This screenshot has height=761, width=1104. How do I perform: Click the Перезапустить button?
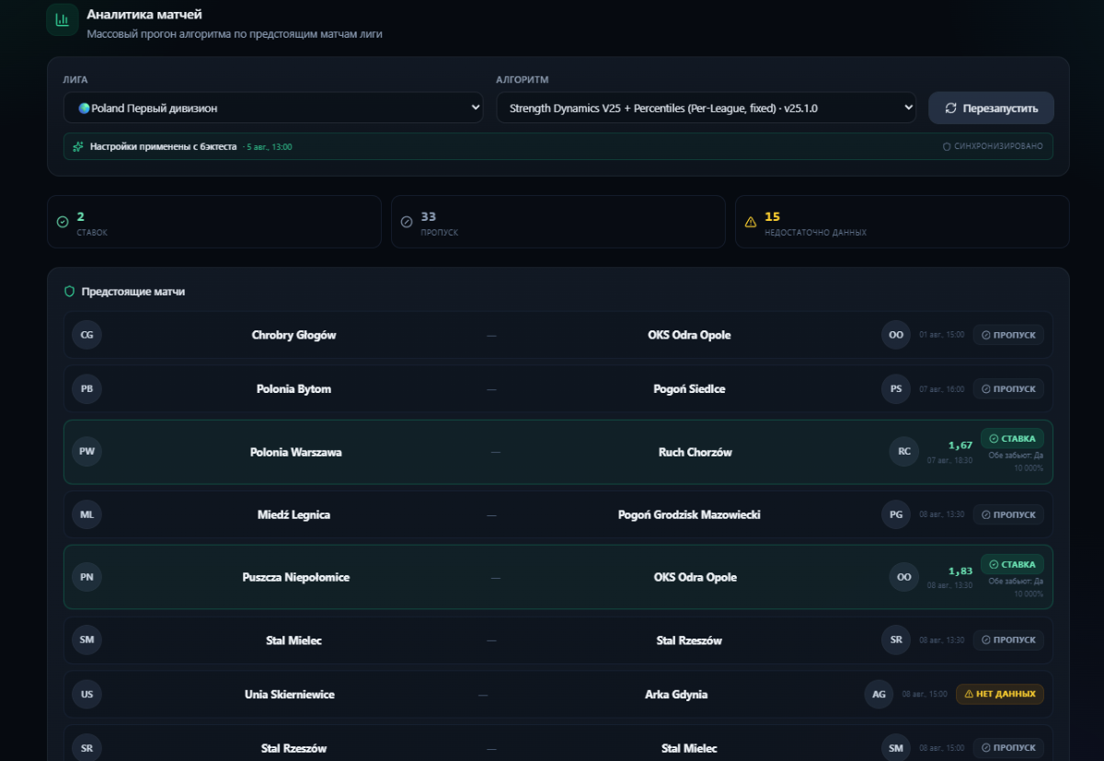(991, 108)
